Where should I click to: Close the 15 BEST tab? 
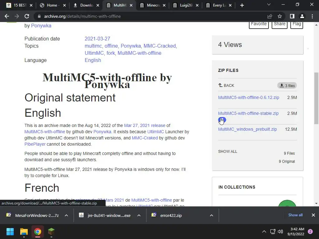(31, 5)
